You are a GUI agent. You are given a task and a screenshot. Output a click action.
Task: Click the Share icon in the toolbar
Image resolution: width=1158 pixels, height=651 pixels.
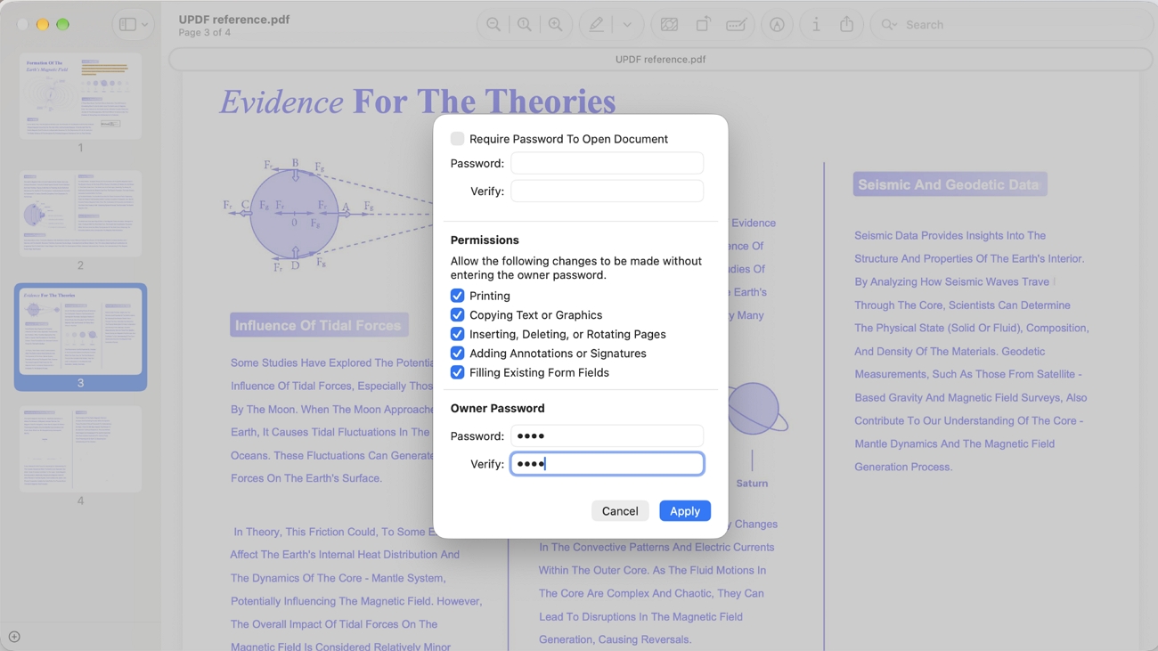pos(846,25)
